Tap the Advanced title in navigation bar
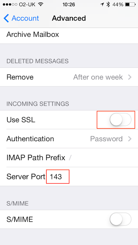The image size is (138, 245). pos(69,18)
